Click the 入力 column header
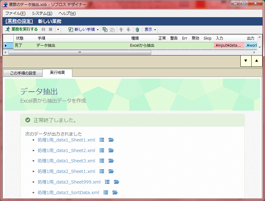 tap(229, 38)
